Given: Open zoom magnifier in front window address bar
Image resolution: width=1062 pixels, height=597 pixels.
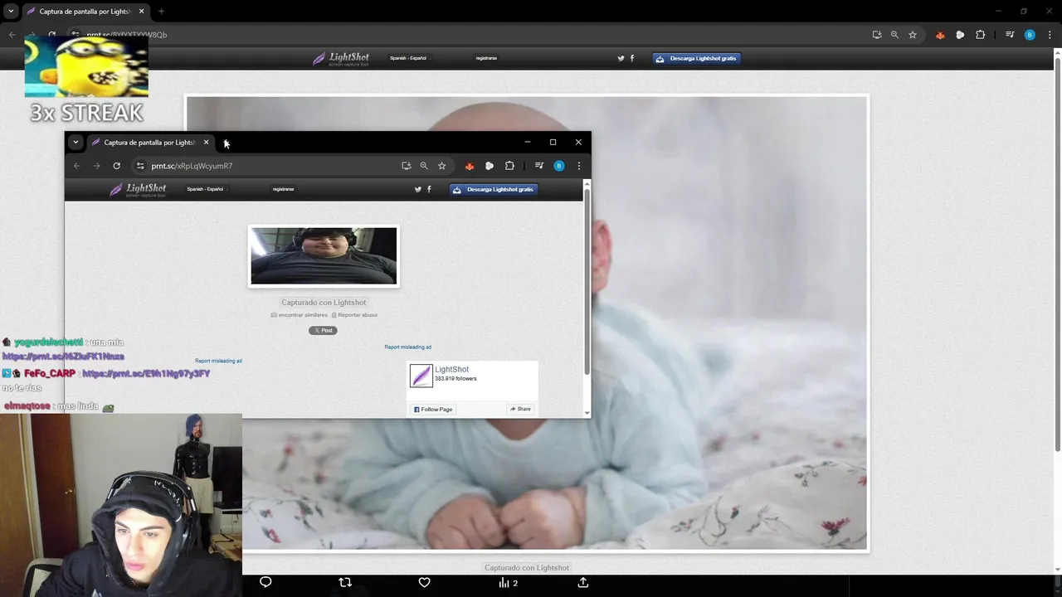Looking at the screenshot, I should tap(424, 166).
